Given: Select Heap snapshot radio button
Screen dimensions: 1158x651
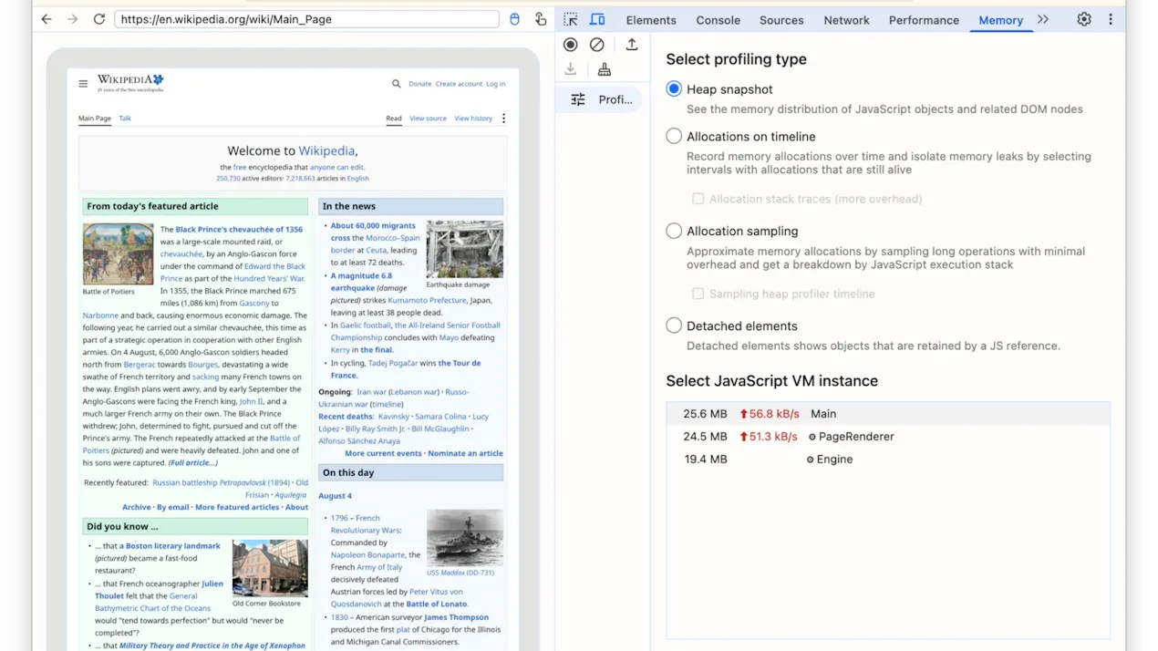Looking at the screenshot, I should tap(674, 88).
